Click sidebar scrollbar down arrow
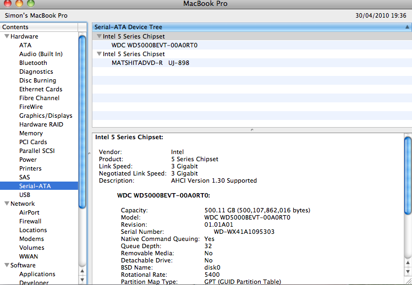Image resolution: width=412 pixels, height=285 pixels. [x=83, y=279]
